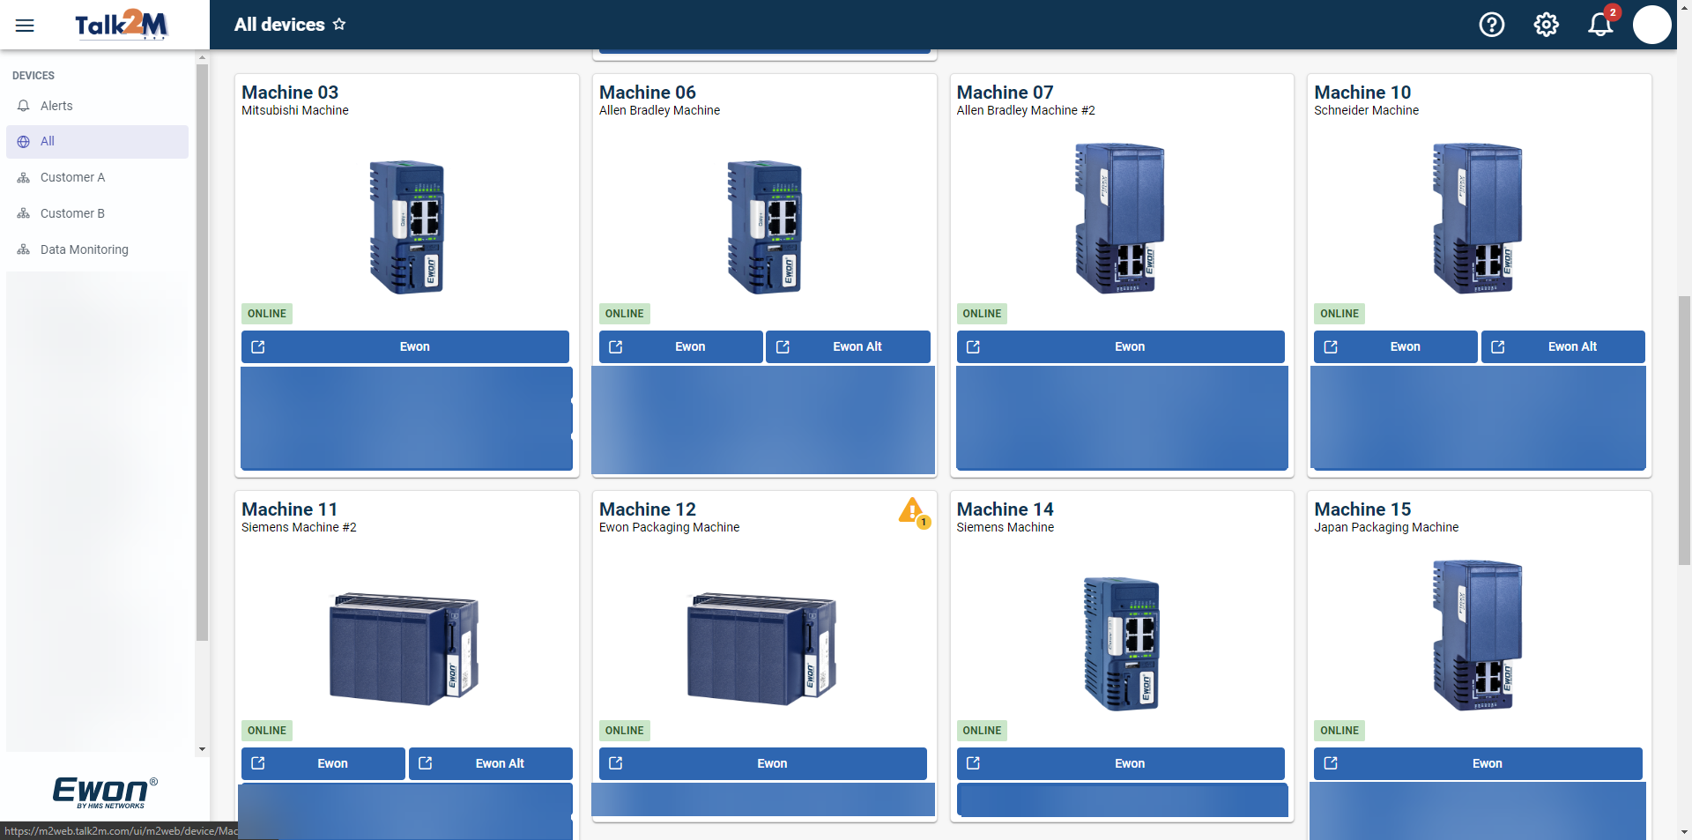Open notifications bell with 2 alerts
Viewport: 1692px width, 840px height.
1601,24
